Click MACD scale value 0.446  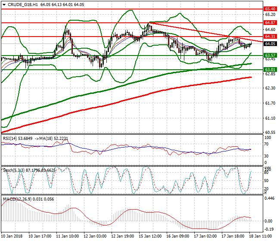point(270,198)
